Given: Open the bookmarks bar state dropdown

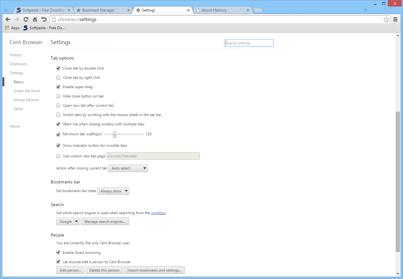Looking at the screenshot, I should pyautogui.click(x=113, y=191).
